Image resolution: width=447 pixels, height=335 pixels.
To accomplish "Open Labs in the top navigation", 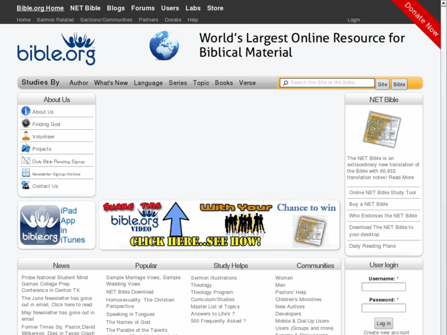I will [193, 8].
